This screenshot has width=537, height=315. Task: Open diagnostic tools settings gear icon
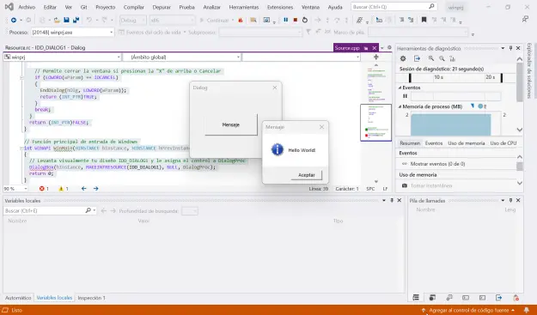[403, 58]
